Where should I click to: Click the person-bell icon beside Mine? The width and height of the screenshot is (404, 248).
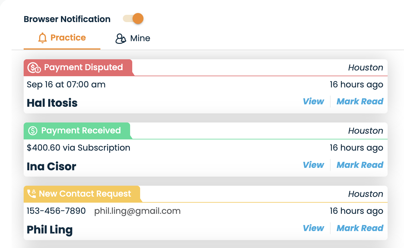coord(120,39)
